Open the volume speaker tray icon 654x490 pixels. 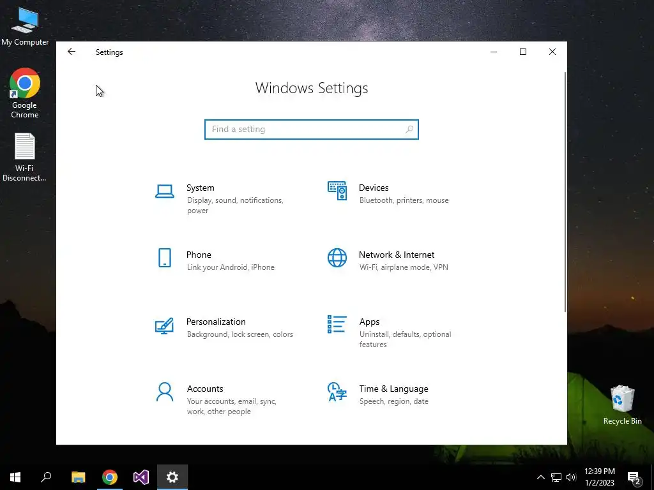click(571, 477)
